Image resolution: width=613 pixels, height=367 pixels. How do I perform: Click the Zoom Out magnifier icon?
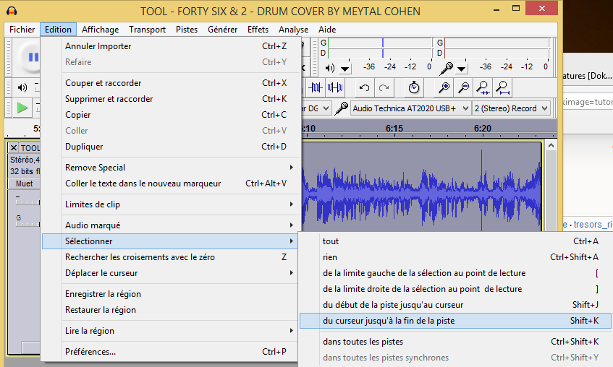point(464,87)
